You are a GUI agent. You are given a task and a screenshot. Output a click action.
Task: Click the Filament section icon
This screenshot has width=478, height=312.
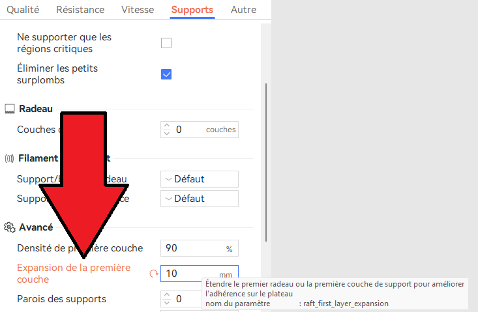click(x=9, y=158)
